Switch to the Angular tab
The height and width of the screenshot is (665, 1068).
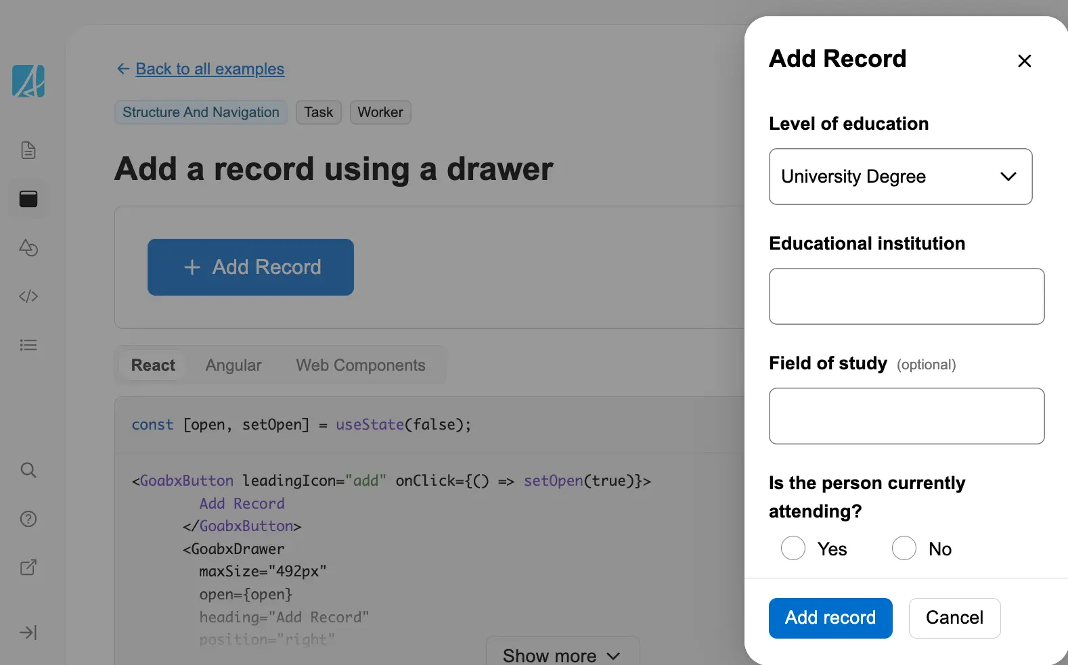tap(233, 365)
